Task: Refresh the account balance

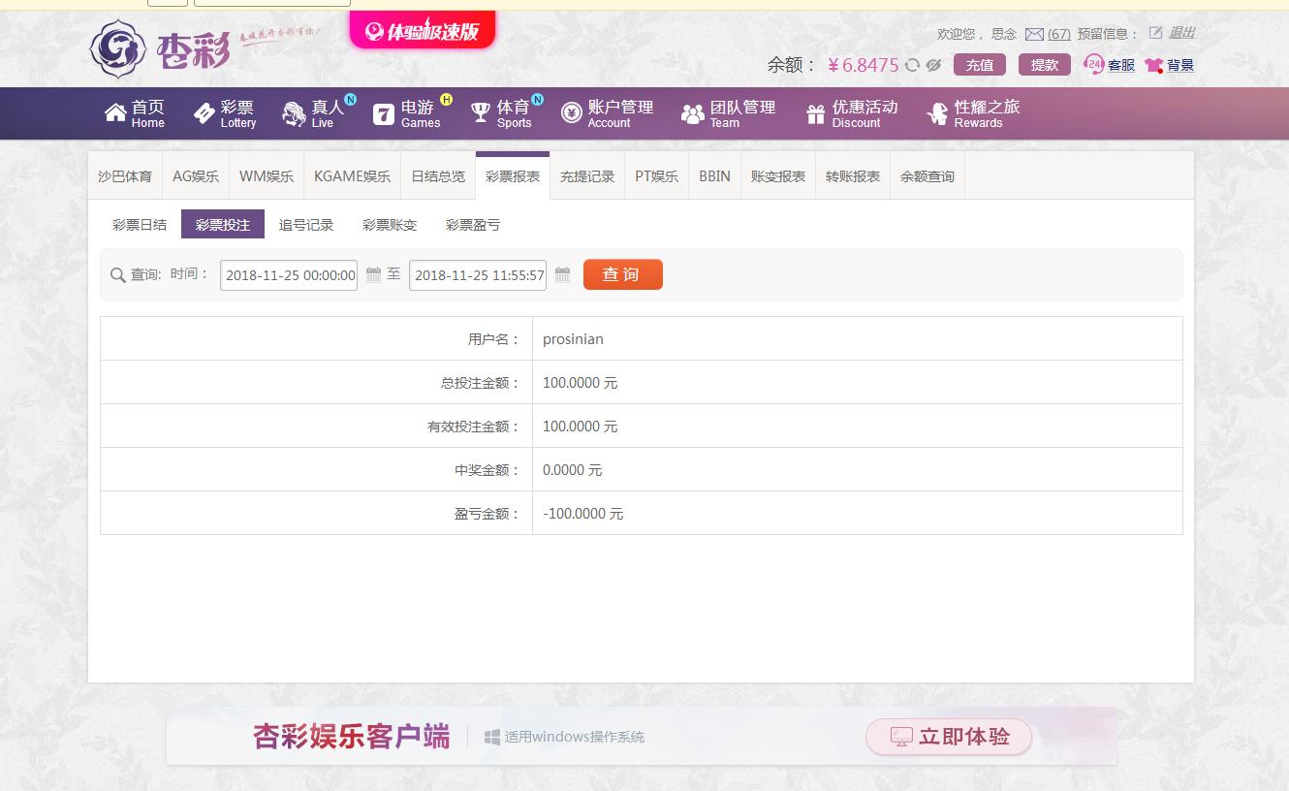Action: [912, 65]
